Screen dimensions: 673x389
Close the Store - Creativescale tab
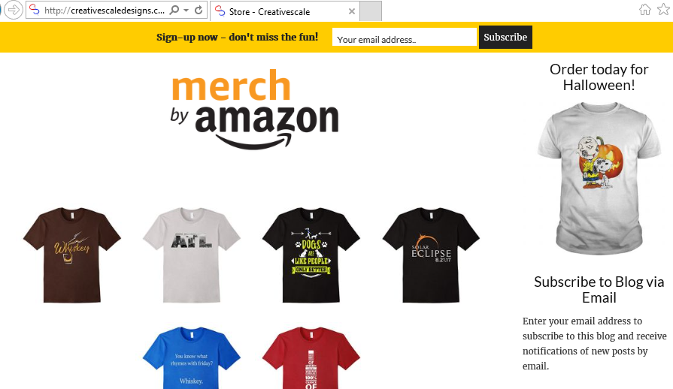(351, 11)
